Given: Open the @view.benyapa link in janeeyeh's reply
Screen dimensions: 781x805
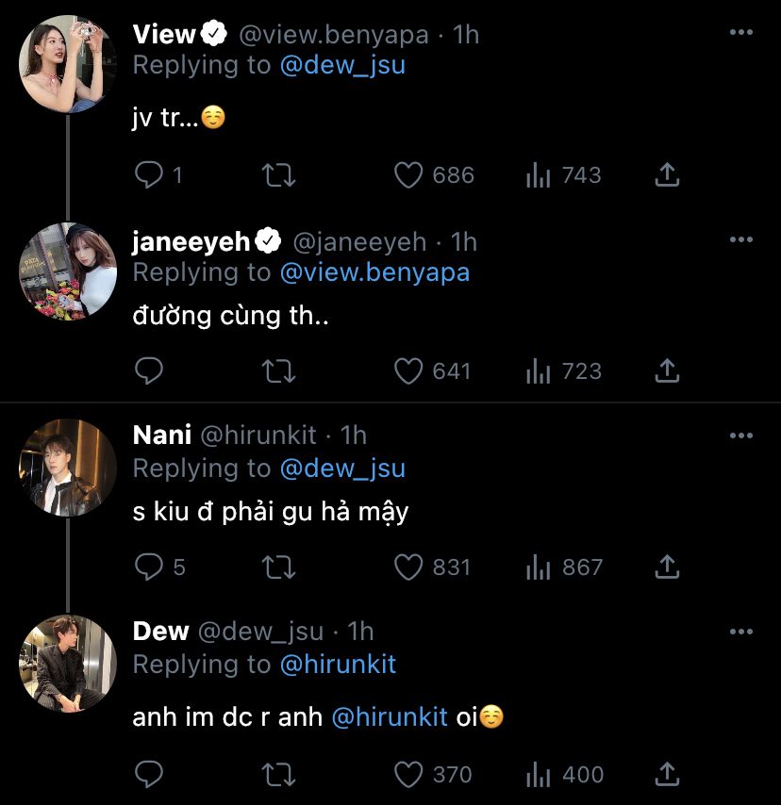Looking at the screenshot, I should (x=374, y=272).
